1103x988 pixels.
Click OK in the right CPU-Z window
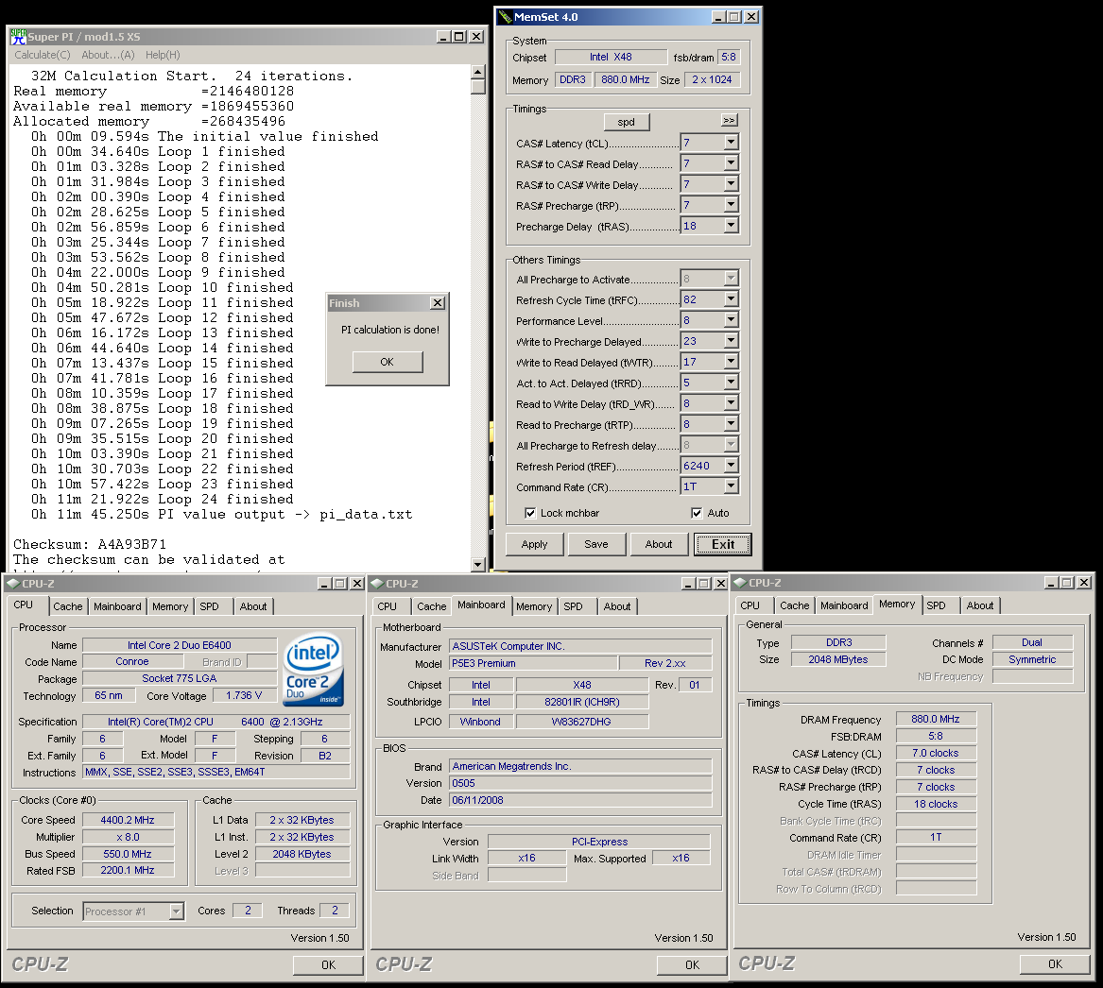click(x=1055, y=964)
